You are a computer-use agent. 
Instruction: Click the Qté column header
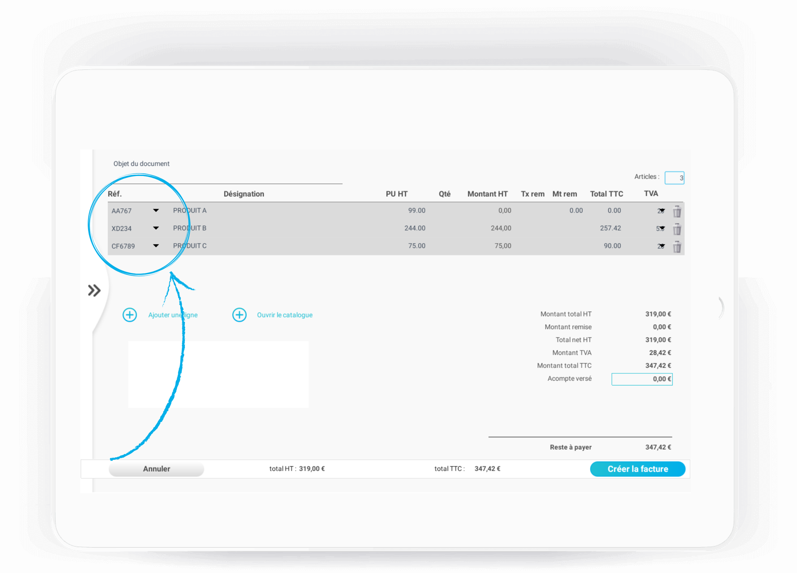click(444, 194)
